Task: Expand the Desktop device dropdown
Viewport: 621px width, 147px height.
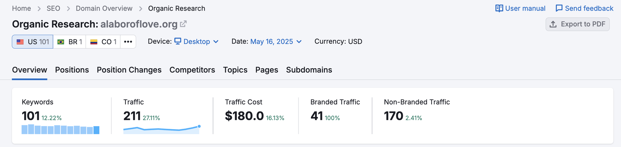Action: coord(196,42)
